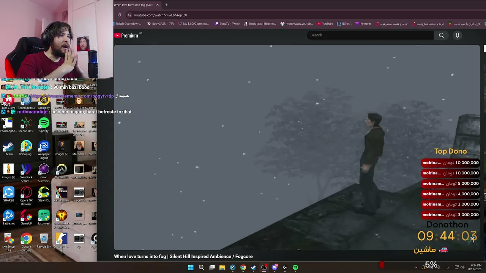Open Spotify from the desktop icons
Screen dimensions: 486x273
tap(44, 126)
